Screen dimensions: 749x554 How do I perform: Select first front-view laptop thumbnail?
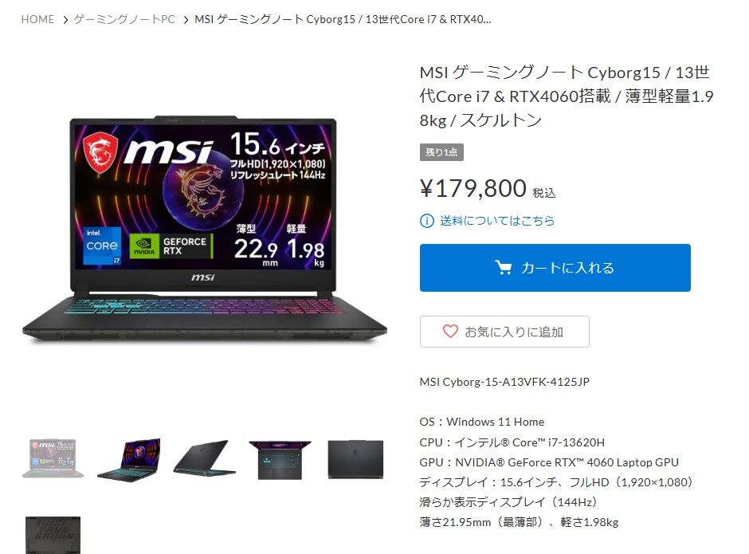(x=53, y=458)
